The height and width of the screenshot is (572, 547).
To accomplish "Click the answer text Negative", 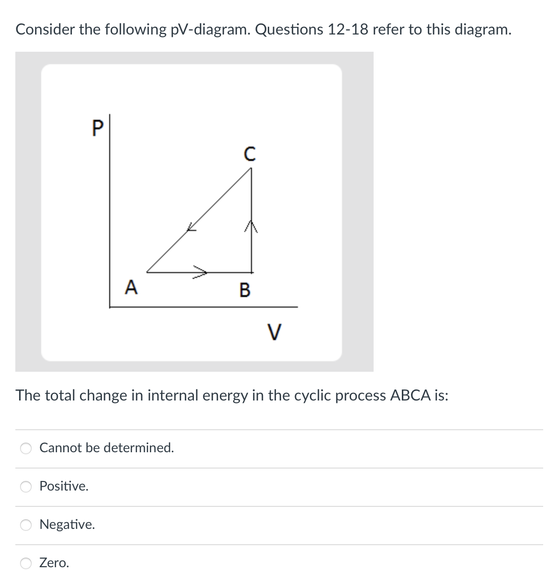I will click(68, 525).
